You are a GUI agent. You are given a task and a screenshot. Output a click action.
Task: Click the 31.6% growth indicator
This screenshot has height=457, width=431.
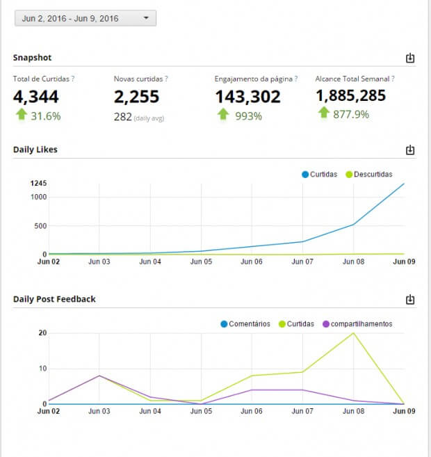coord(46,116)
